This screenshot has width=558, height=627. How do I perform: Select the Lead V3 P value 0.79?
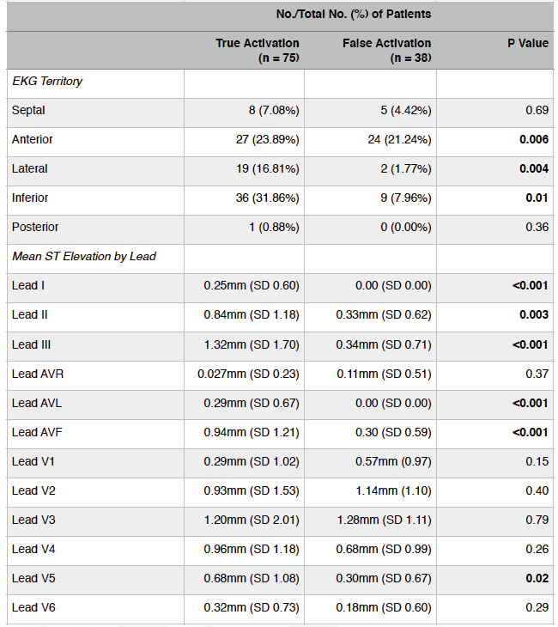[x=537, y=520]
